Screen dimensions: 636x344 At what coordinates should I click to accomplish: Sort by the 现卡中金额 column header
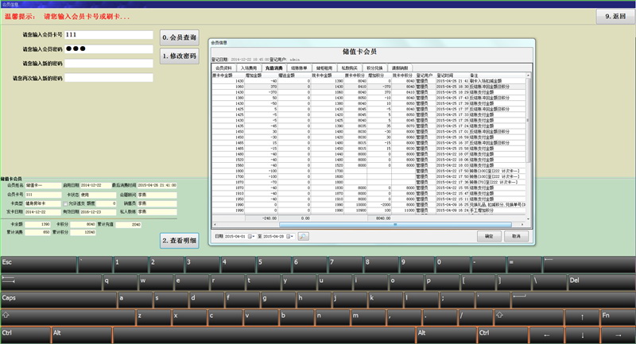click(x=328, y=75)
